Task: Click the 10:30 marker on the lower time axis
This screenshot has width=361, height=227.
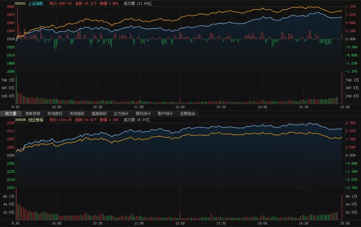Action: point(98,223)
